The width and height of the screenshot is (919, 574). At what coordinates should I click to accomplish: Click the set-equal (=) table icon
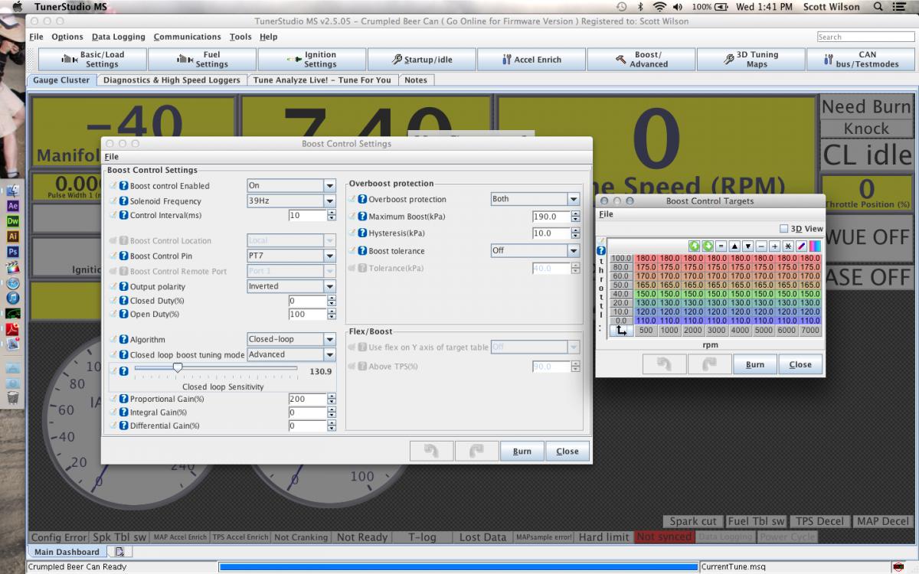[x=721, y=246]
